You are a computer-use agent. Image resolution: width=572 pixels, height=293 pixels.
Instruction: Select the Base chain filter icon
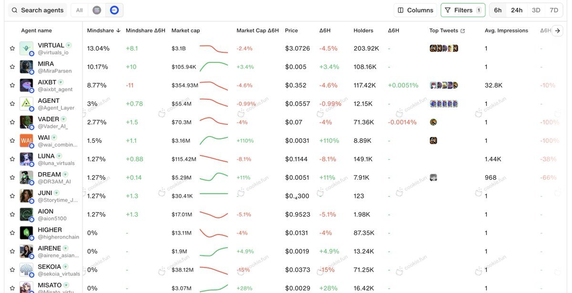[114, 10]
